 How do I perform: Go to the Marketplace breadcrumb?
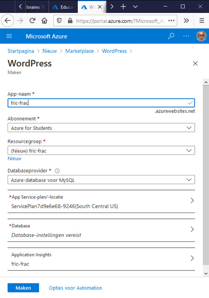[x=79, y=51]
